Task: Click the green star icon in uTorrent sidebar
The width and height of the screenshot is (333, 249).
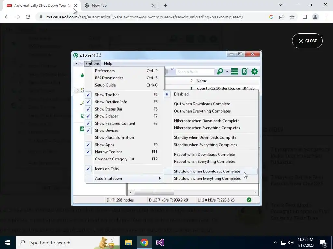Action: [82, 75]
